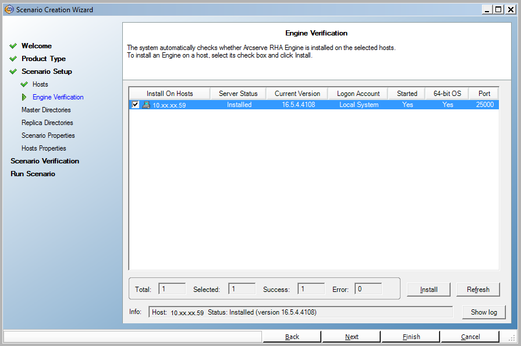
Task: Click the Logon Account column header
Action: (358, 94)
